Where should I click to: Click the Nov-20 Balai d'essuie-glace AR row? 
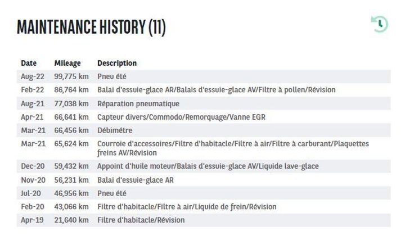point(204,180)
